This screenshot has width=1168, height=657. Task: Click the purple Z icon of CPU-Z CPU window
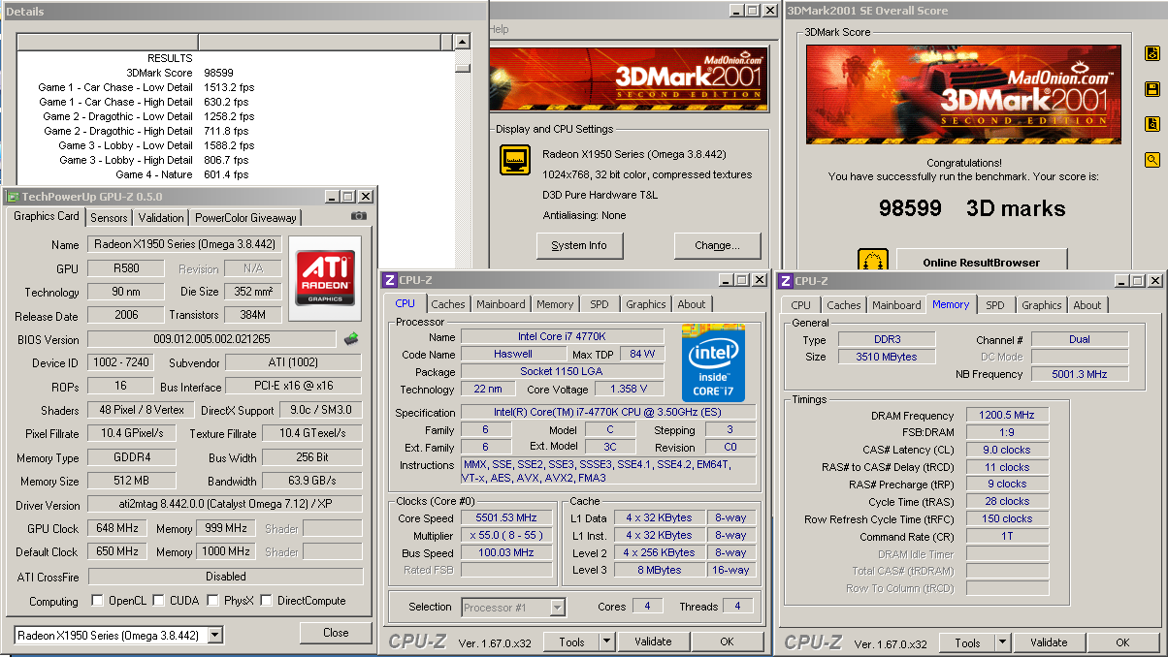[389, 280]
